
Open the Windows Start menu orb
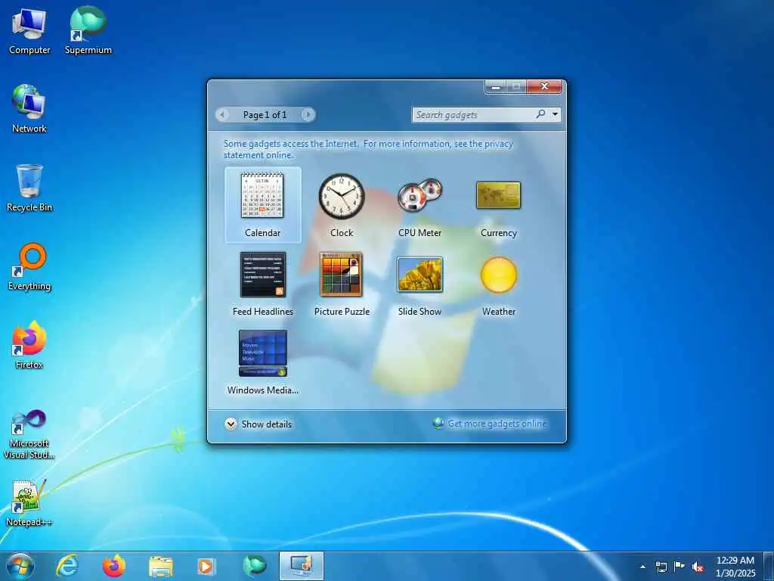click(x=20, y=567)
